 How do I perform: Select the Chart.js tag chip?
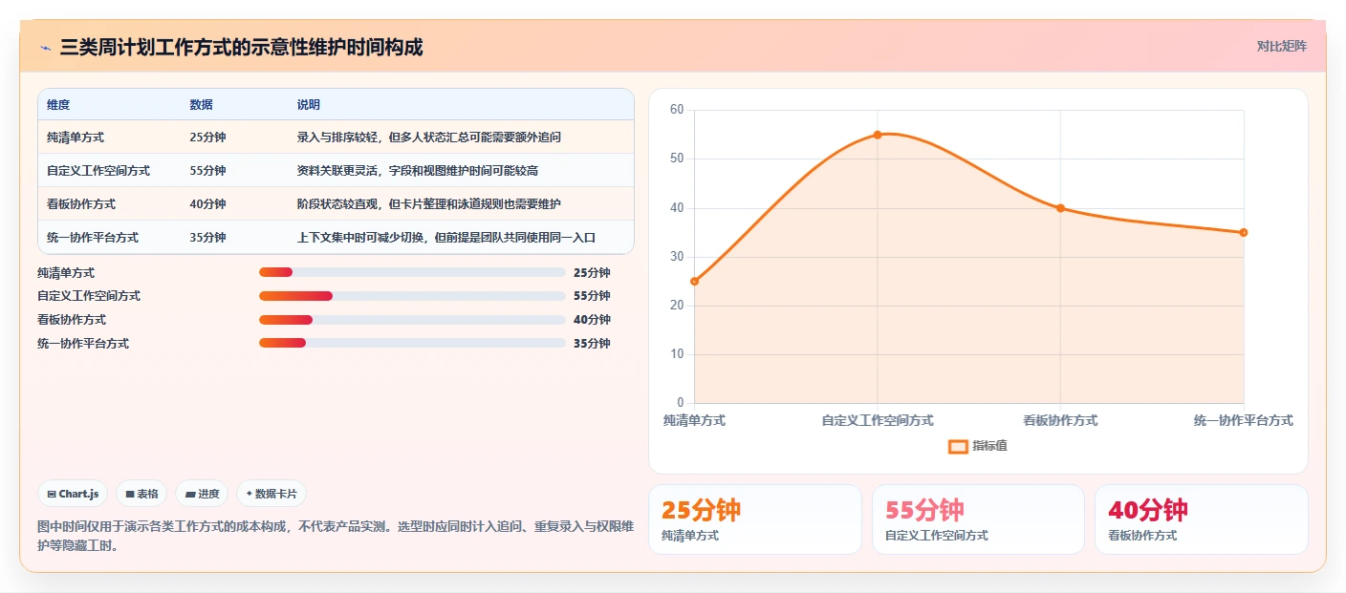coord(73,494)
